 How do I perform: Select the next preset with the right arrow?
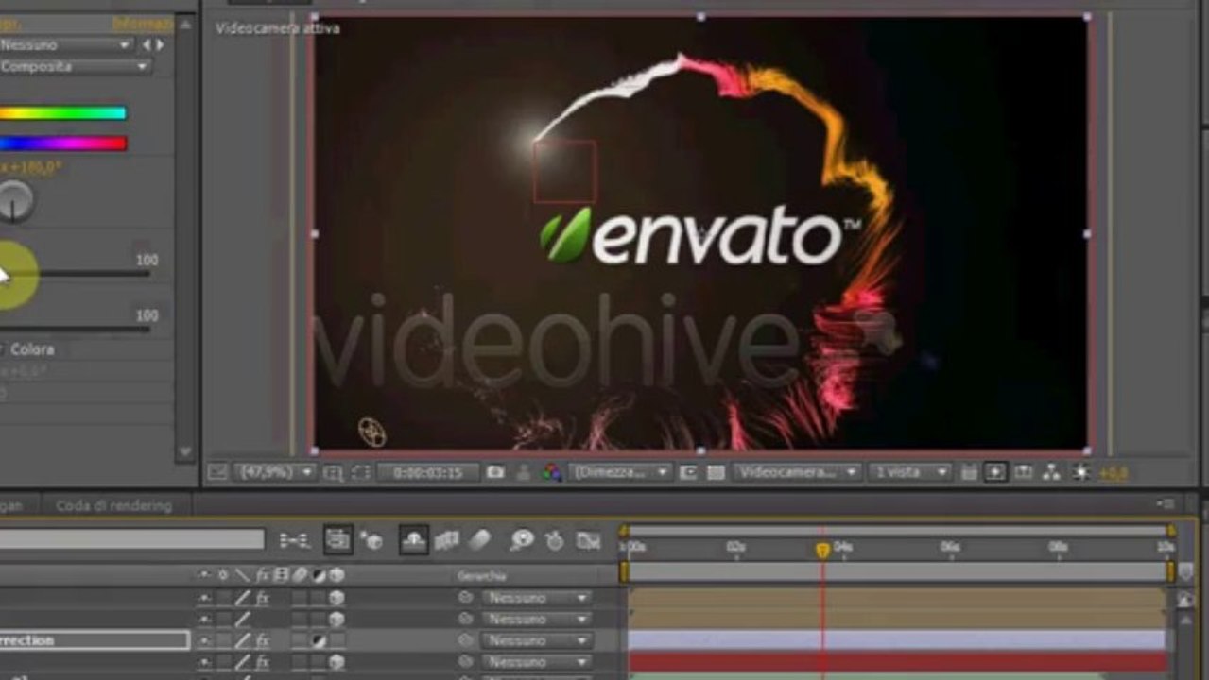(159, 44)
